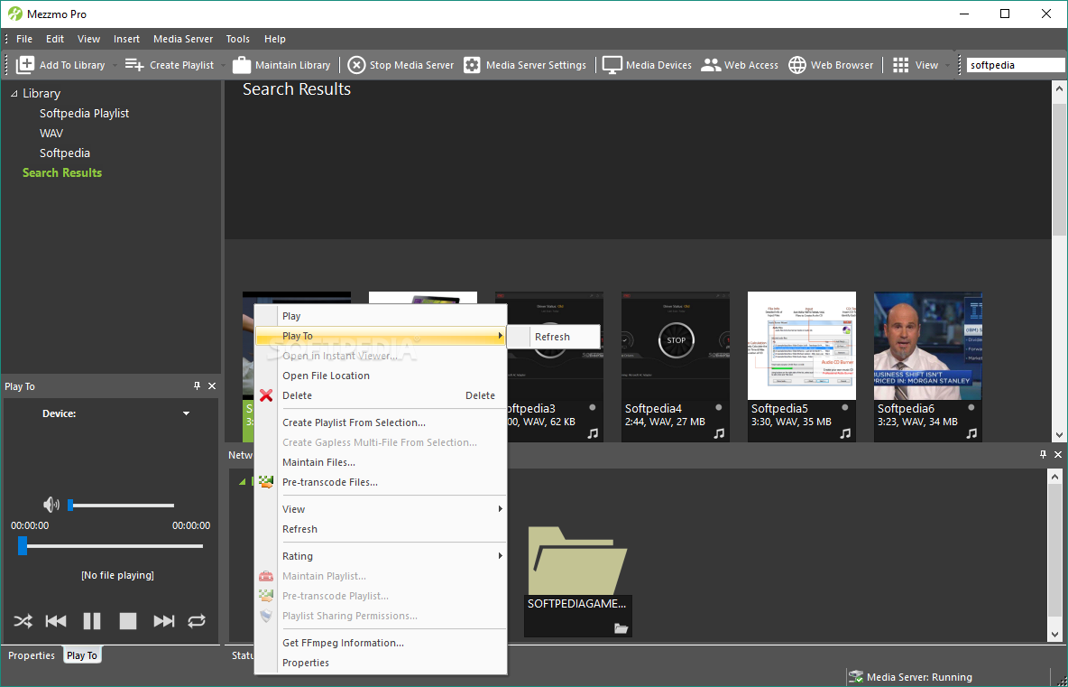Expand the Rating submenu

pyautogui.click(x=381, y=556)
